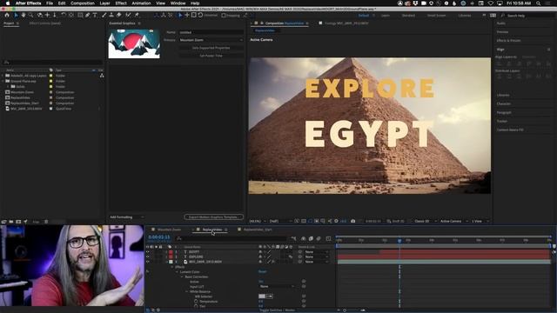Click the Essential Graphics Name input field
Image resolution: width=557 pixels, height=313 pixels.
[x=211, y=32]
